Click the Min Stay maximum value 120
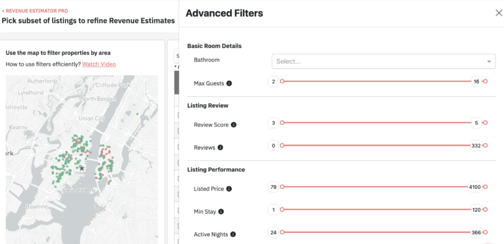 point(476,210)
